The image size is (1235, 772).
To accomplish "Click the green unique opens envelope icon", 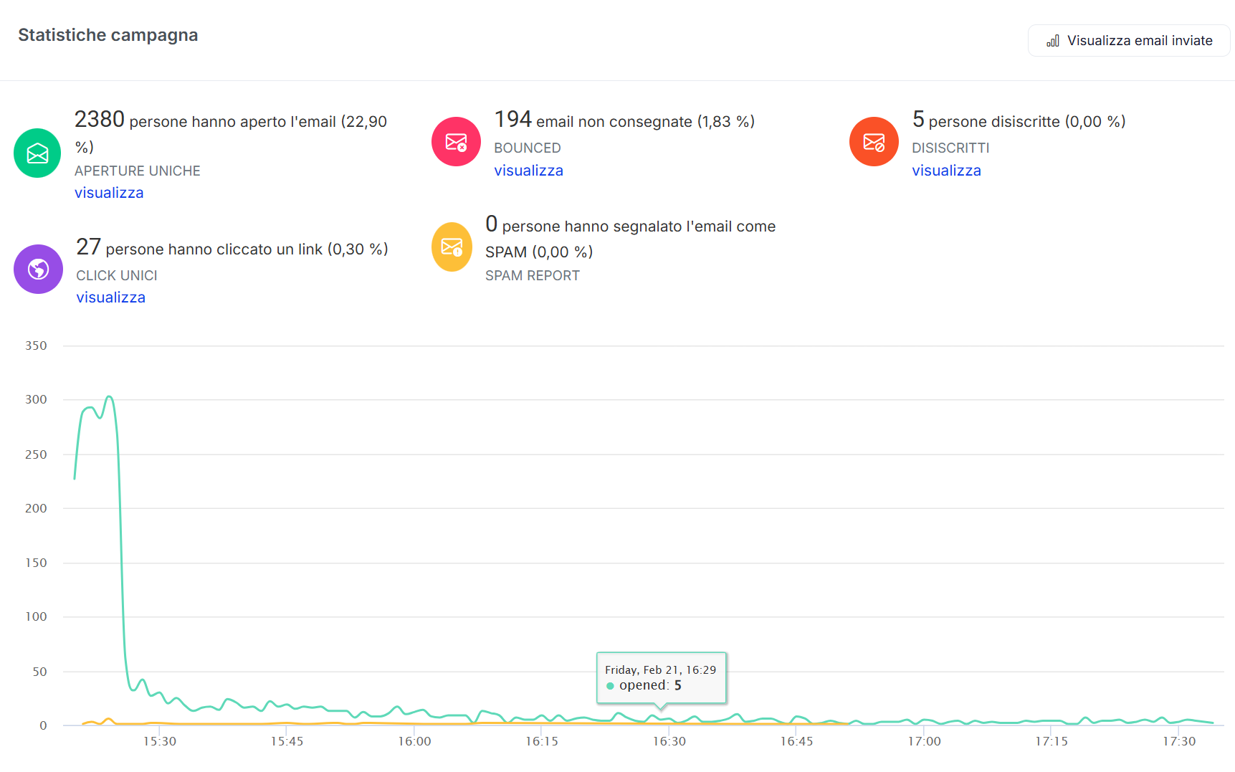I will pyautogui.click(x=37, y=153).
